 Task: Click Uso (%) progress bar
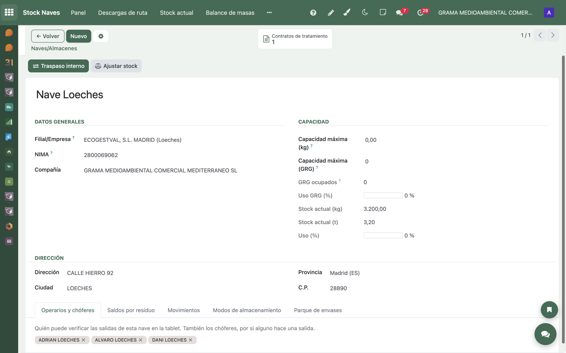click(383, 235)
